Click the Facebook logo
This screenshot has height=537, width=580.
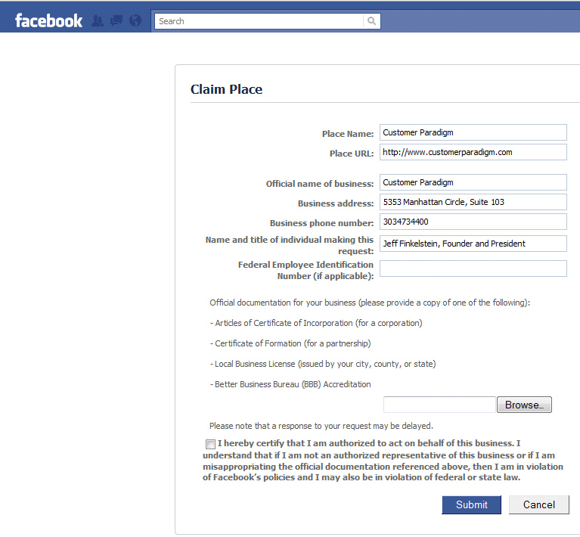[x=48, y=21]
